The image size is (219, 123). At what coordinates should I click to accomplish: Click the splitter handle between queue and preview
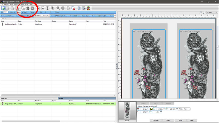pos(117,66)
